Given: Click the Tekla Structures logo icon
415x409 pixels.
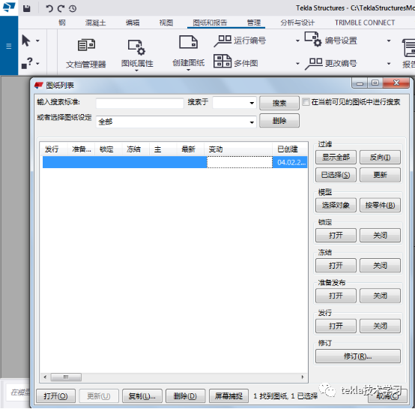Looking at the screenshot, I should (9, 8).
